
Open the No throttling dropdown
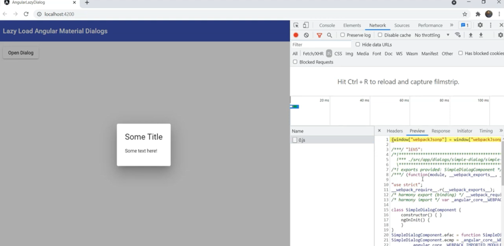tap(432, 35)
